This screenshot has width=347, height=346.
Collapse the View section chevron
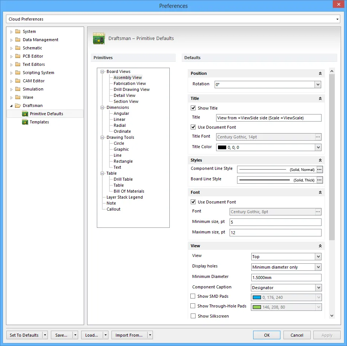pyautogui.click(x=320, y=246)
